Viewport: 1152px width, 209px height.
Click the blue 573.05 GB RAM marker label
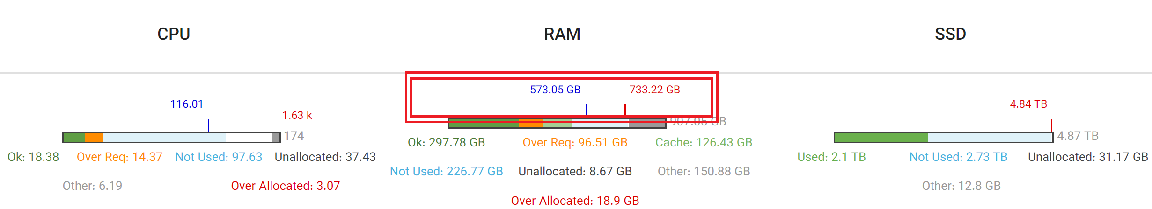tap(555, 90)
